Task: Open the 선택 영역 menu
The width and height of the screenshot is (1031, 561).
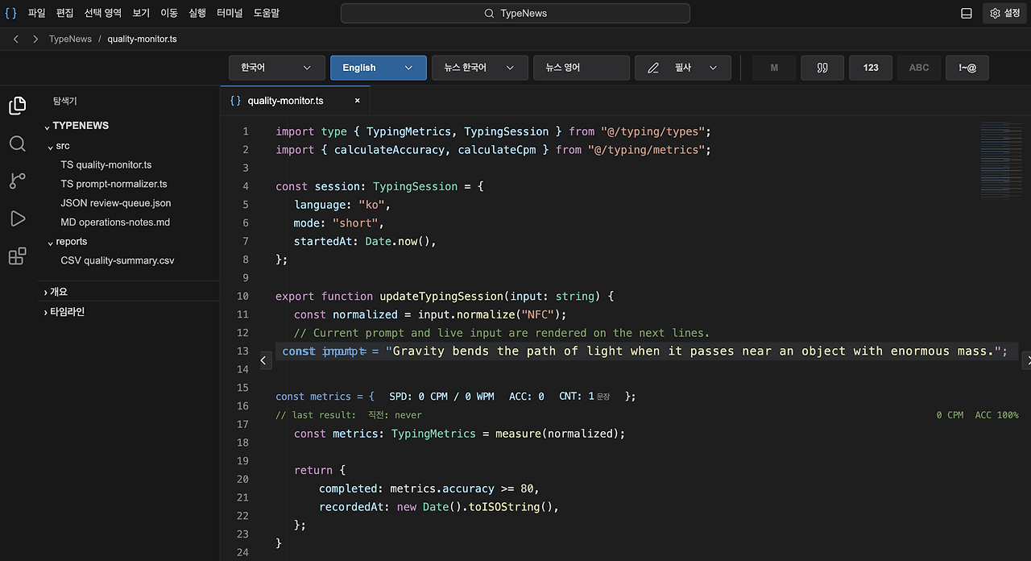Action: pyautogui.click(x=103, y=13)
